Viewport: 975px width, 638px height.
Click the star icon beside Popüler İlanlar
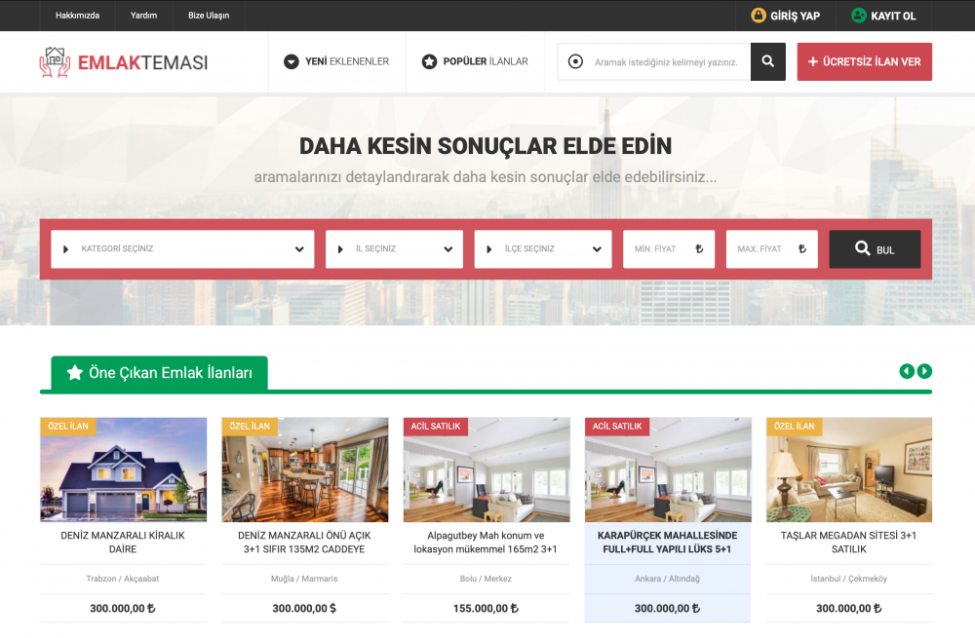click(429, 61)
